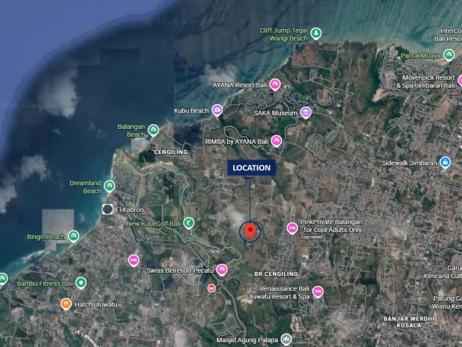This screenshot has height=347, width=462.
Task: Select the Bambu Fitness Bali label
Action: click(44, 284)
